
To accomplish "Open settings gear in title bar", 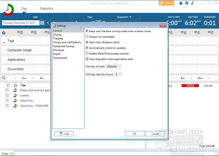I will pos(187,3).
